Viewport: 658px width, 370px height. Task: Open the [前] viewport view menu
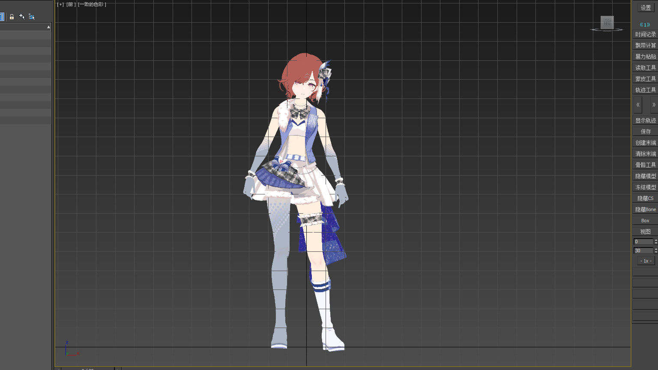[x=71, y=5]
